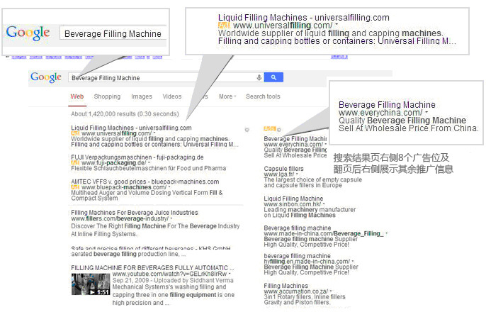
Task: Expand arrow next to www.bluepack-machines.com/
Action: [169, 187]
